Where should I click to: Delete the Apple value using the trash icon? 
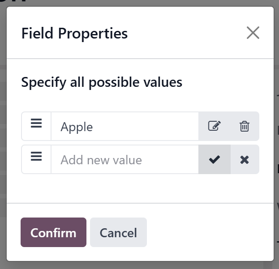pos(245,126)
